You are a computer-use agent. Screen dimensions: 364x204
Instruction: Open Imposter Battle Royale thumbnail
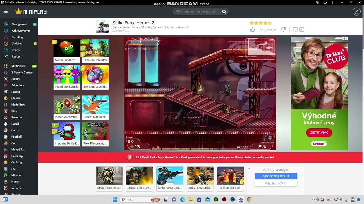click(x=67, y=134)
